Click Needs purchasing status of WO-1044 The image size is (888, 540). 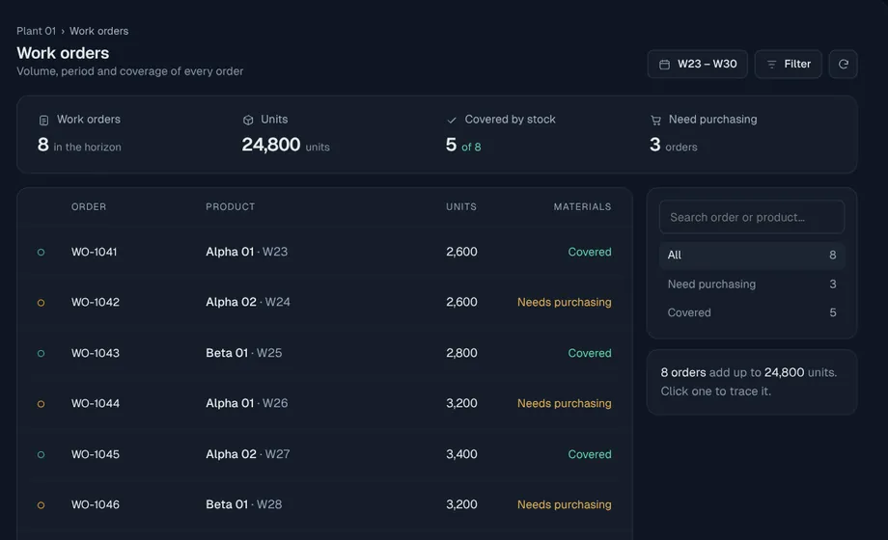564,404
